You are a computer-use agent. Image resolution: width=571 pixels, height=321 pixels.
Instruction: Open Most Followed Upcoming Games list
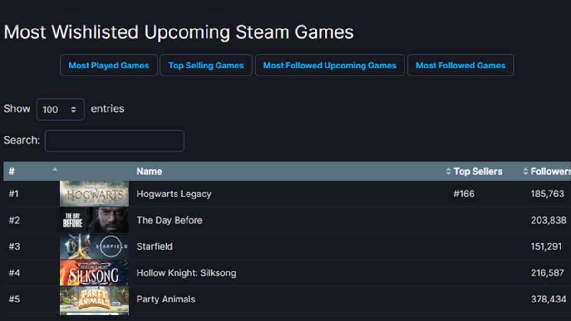[x=330, y=65]
